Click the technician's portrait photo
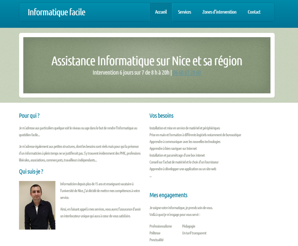This screenshot has width=298, height=246. click(37, 205)
